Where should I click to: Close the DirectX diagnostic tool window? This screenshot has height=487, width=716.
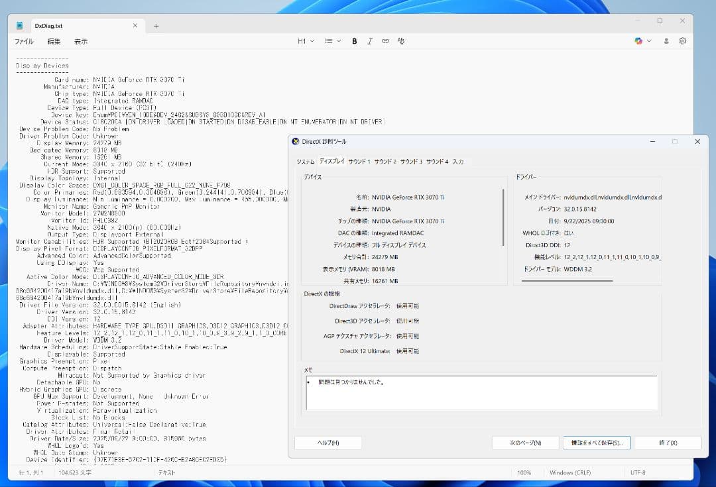tap(697, 142)
